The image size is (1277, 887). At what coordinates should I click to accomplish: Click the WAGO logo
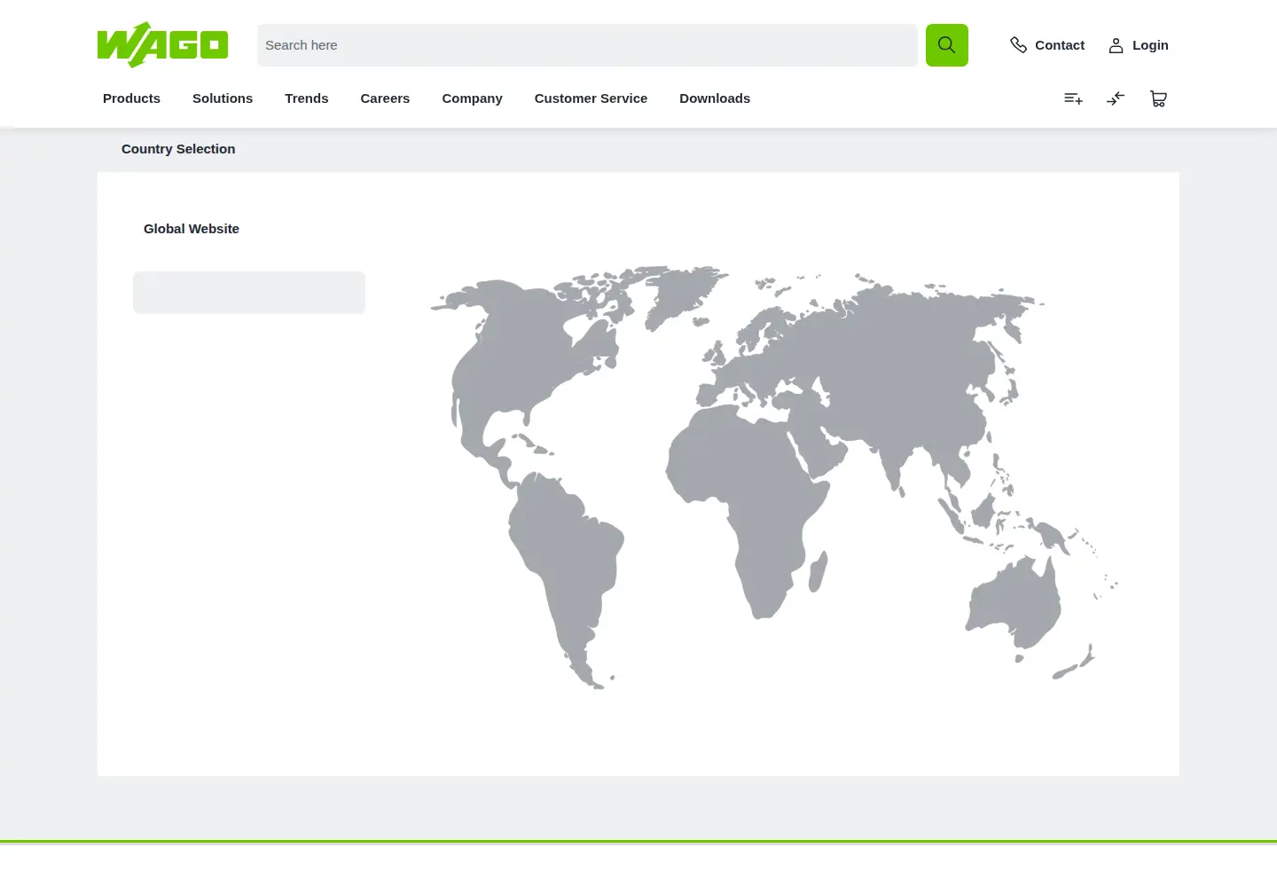point(162,44)
